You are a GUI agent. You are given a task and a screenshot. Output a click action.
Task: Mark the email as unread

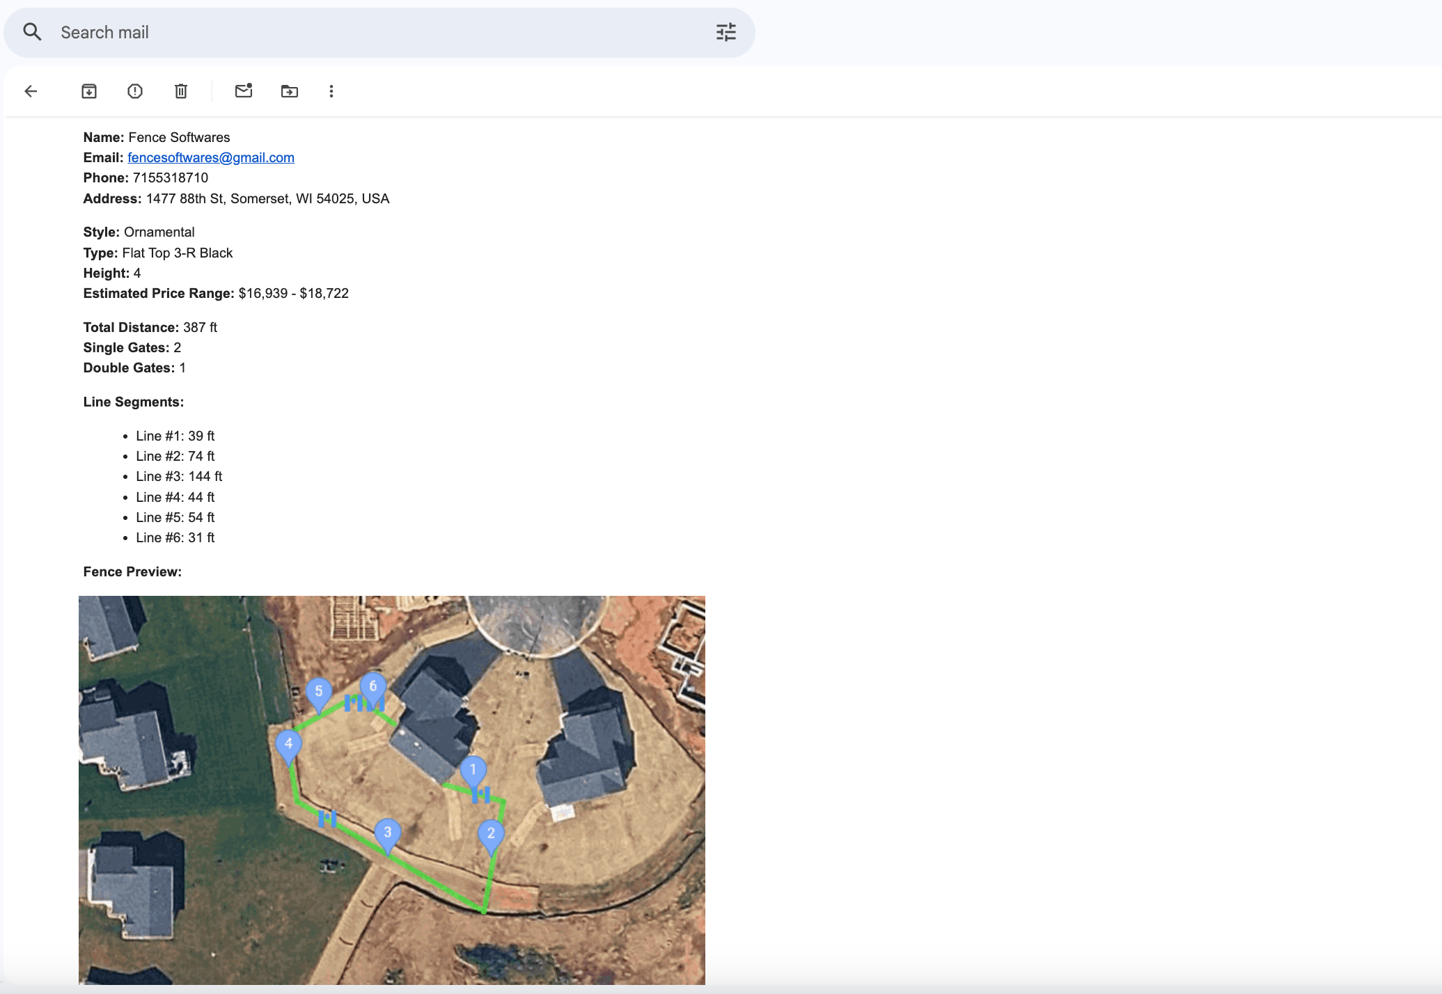[244, 91]
